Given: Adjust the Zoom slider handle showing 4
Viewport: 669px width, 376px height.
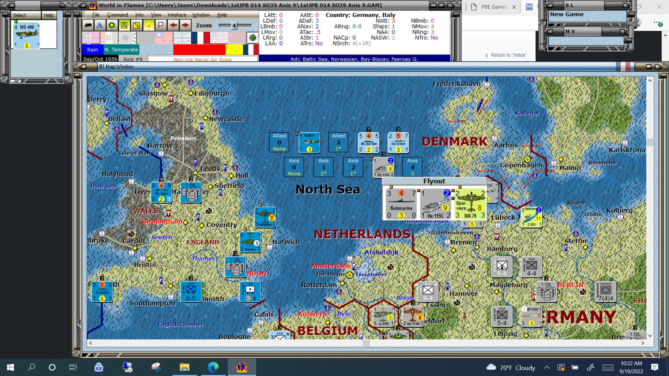Looking at the screenshot, I should point(234,25).
